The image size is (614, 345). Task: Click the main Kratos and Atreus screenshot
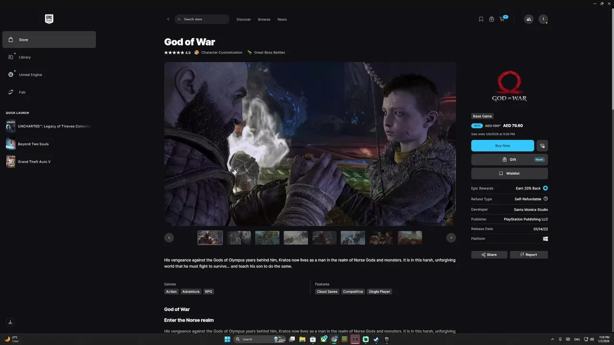coord(310,144)
